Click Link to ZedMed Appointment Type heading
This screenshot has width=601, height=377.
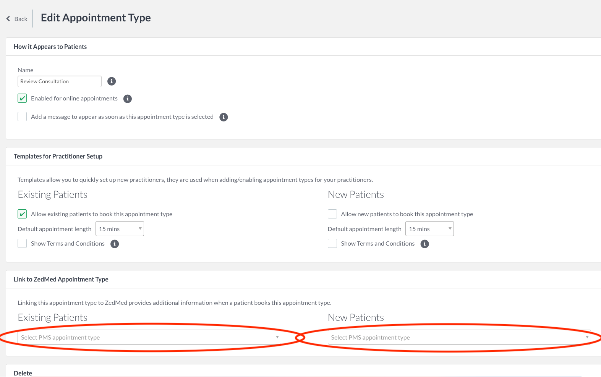(61, 279)
